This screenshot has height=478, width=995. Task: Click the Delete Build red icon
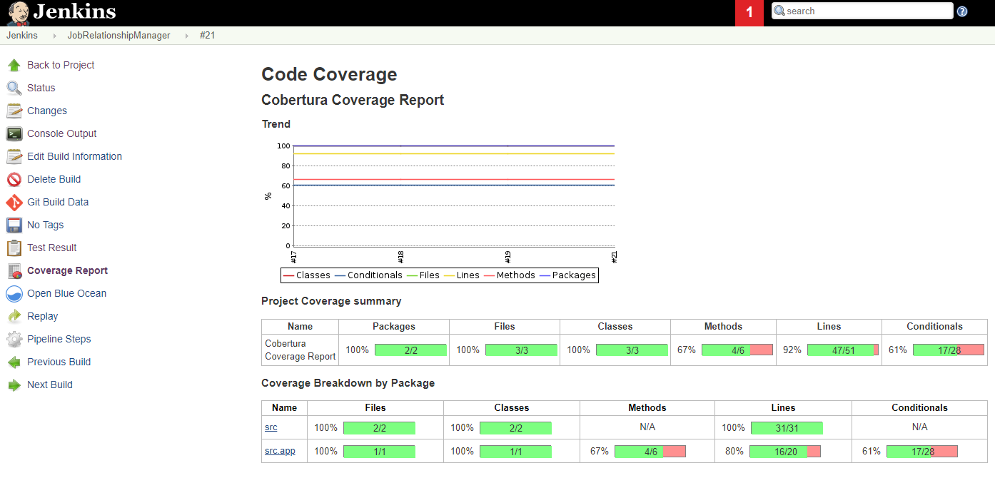point(14,179)
